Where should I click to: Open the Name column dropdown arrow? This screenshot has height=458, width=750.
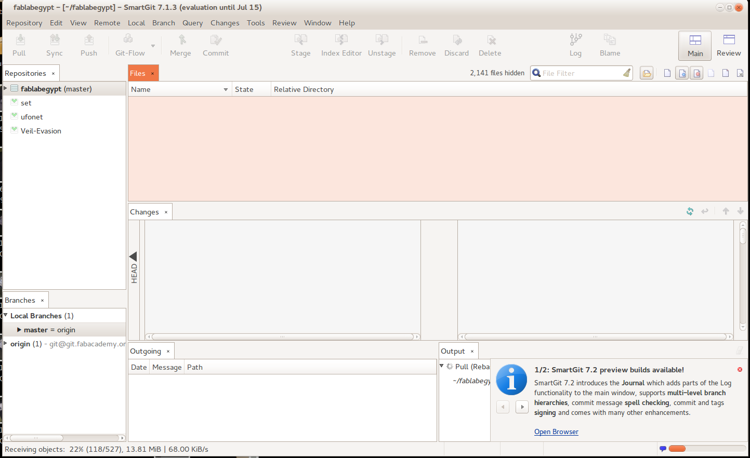coord(226,89)
